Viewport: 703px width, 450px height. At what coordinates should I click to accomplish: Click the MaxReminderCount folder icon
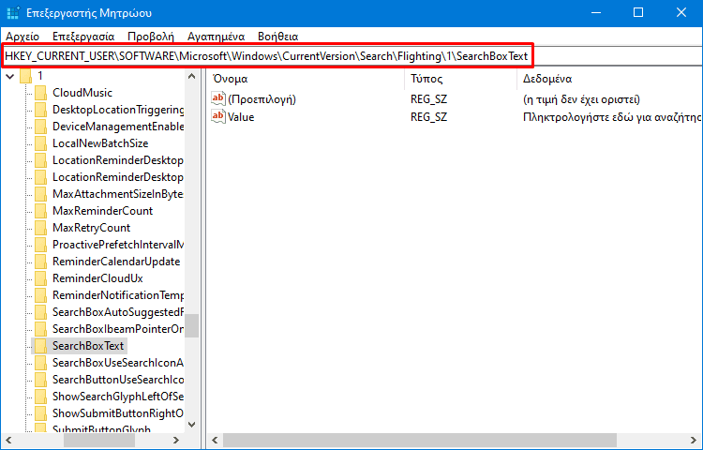pyautogui.click(x=40, y=211)
